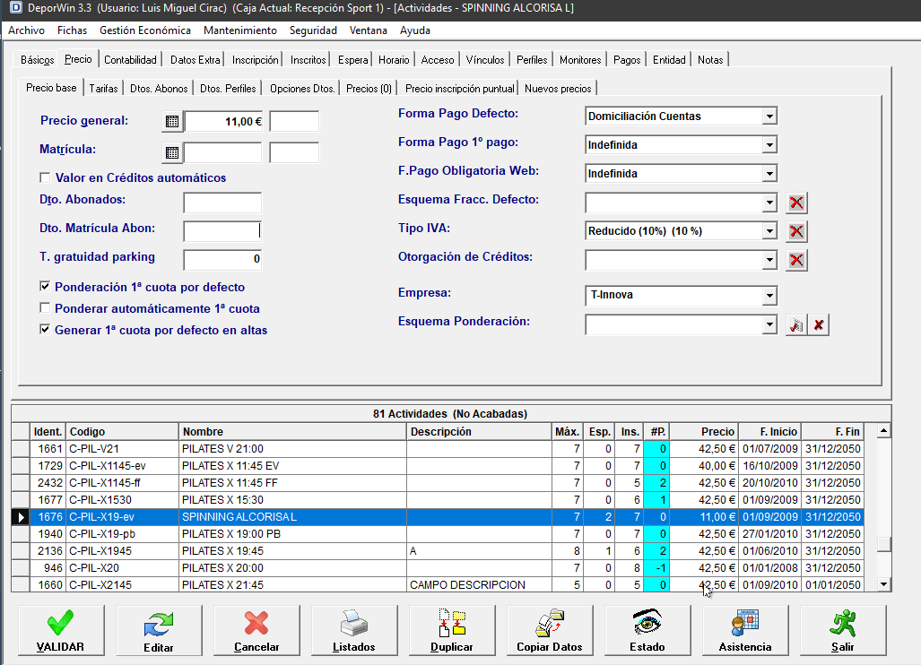The width and height of the screenshot is (921, 665).
Task: Click the Ident. column header
Action: [x=48, y=431]
